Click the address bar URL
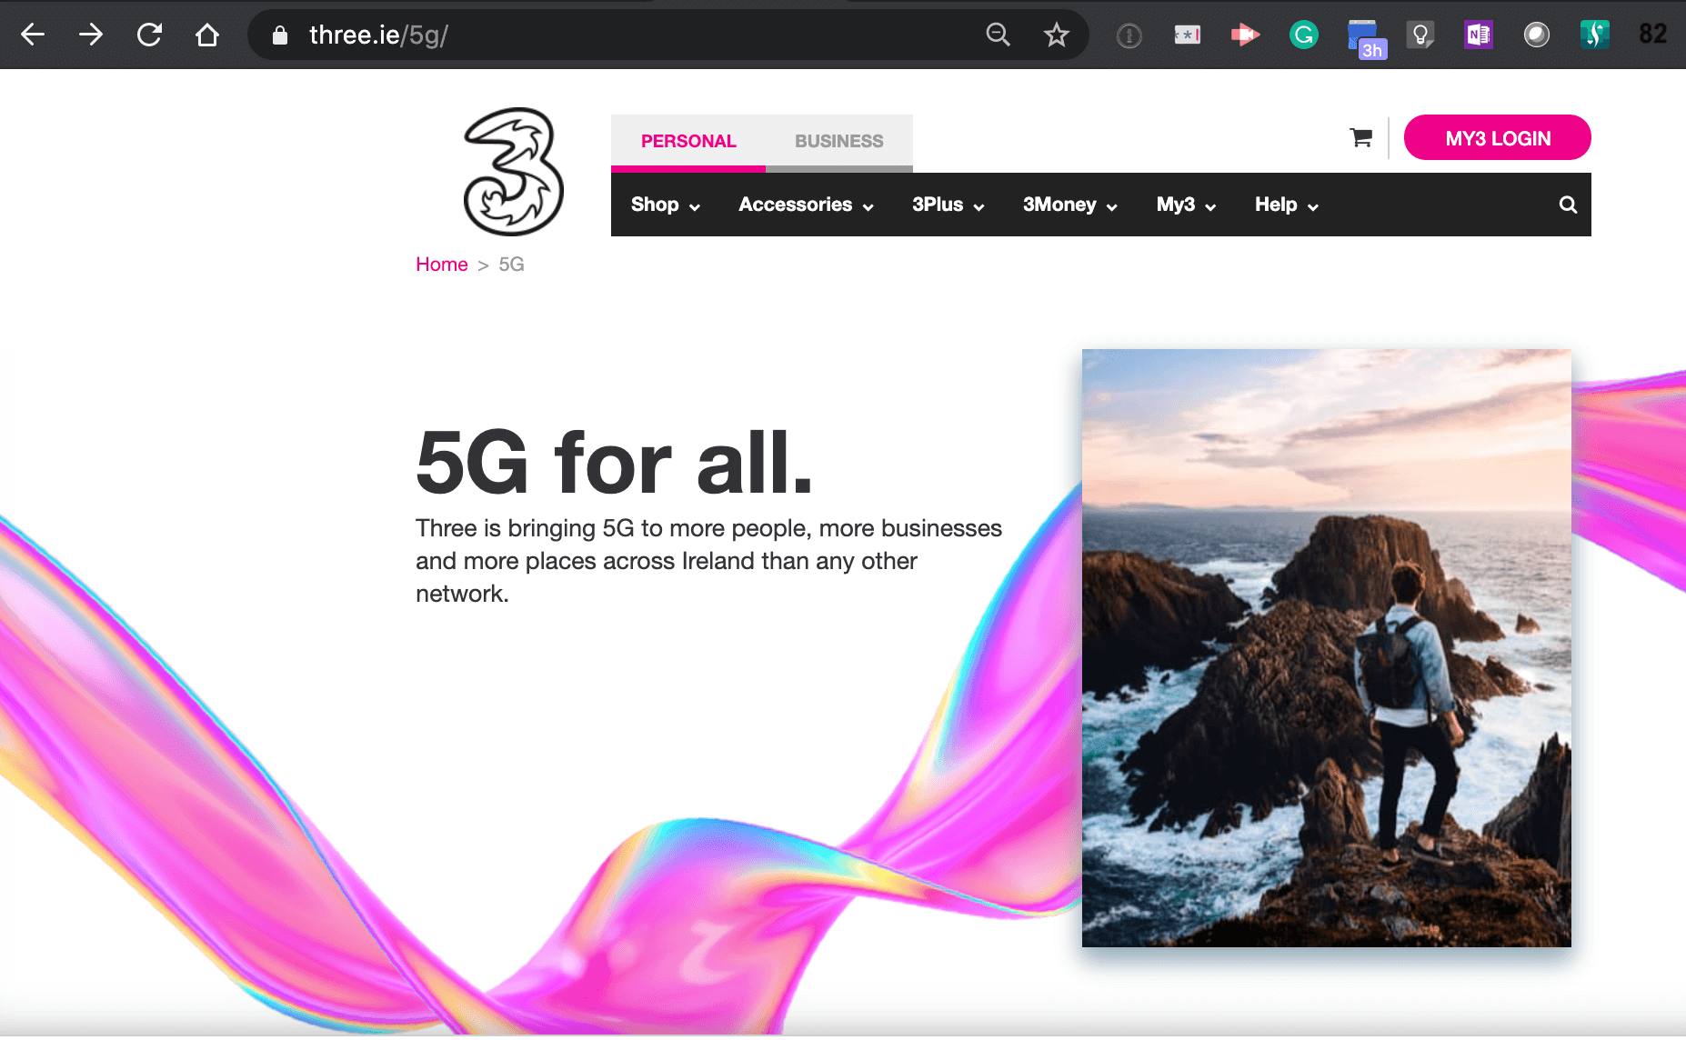 click(x=376, y=35)
